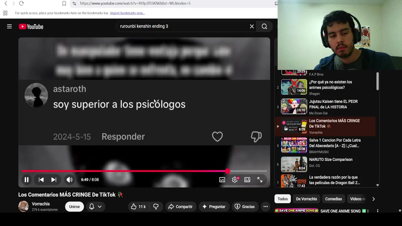The width and height of the screenshot is (402, 226).
Task: Click BRAHYMUSIC channel name in playlist
Action: [x=319, y=152]
